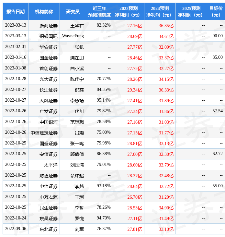Click accuracy value 70.77%
The image size is (225, 237).
[x=104, y=79]
